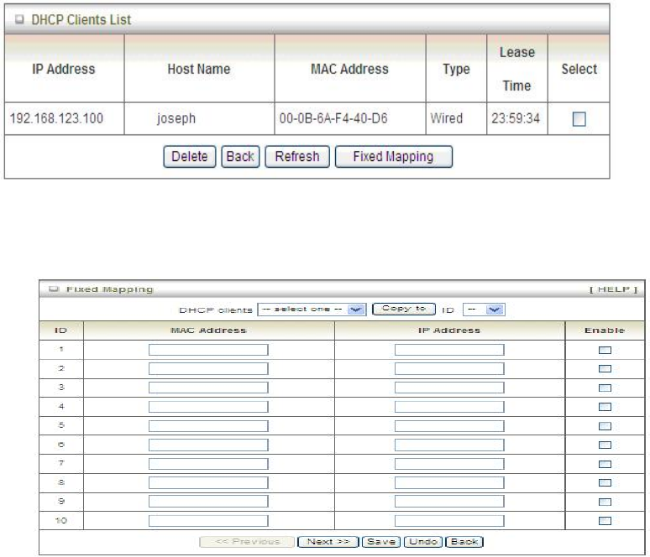650x557 pixels.
Task: Click the IP Address field for ID 7
Action: (x=449, y=464)
